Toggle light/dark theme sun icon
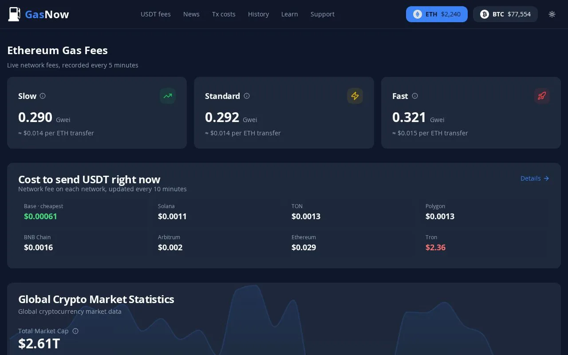 pos(552,14)
